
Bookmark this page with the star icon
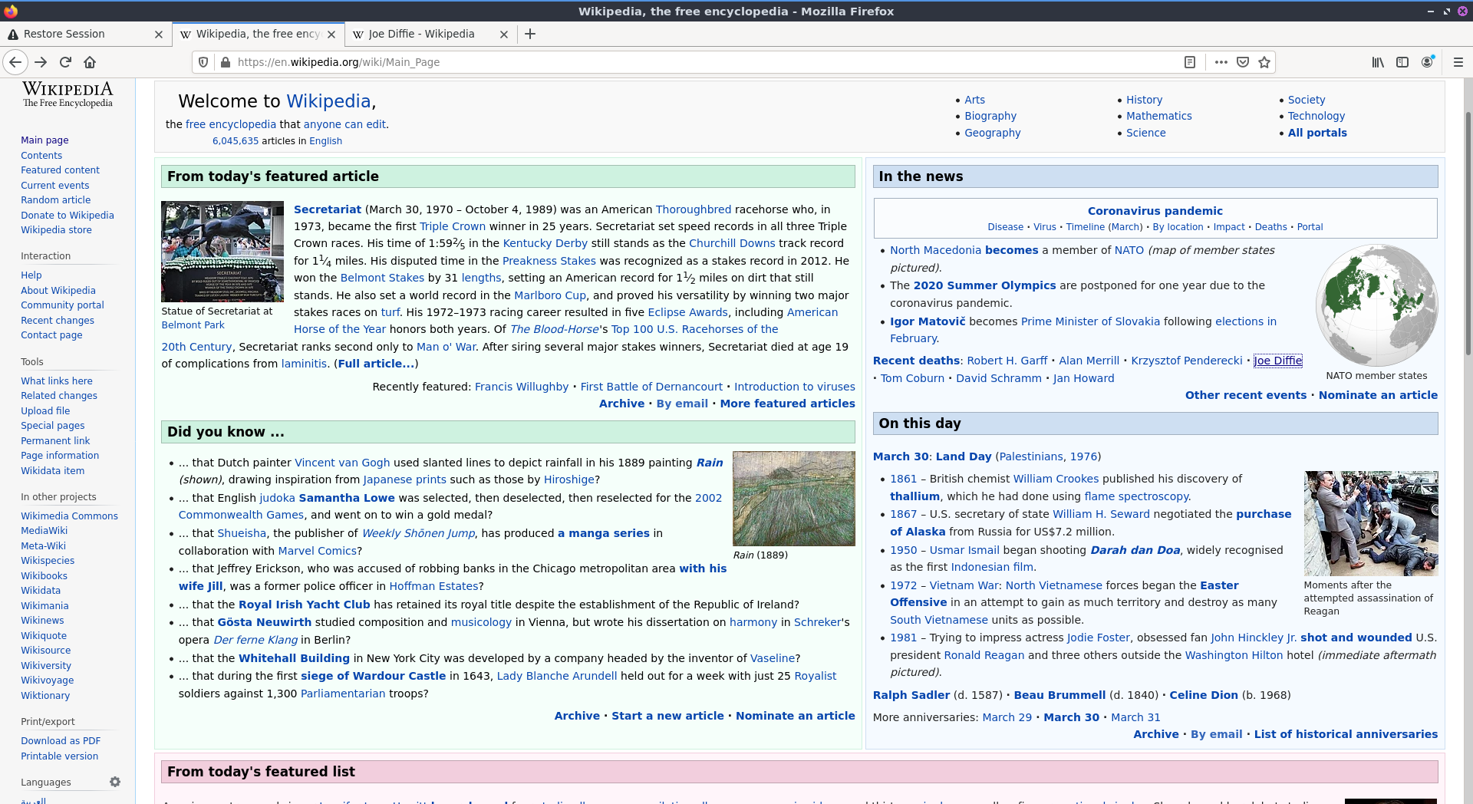point(1264,62)
